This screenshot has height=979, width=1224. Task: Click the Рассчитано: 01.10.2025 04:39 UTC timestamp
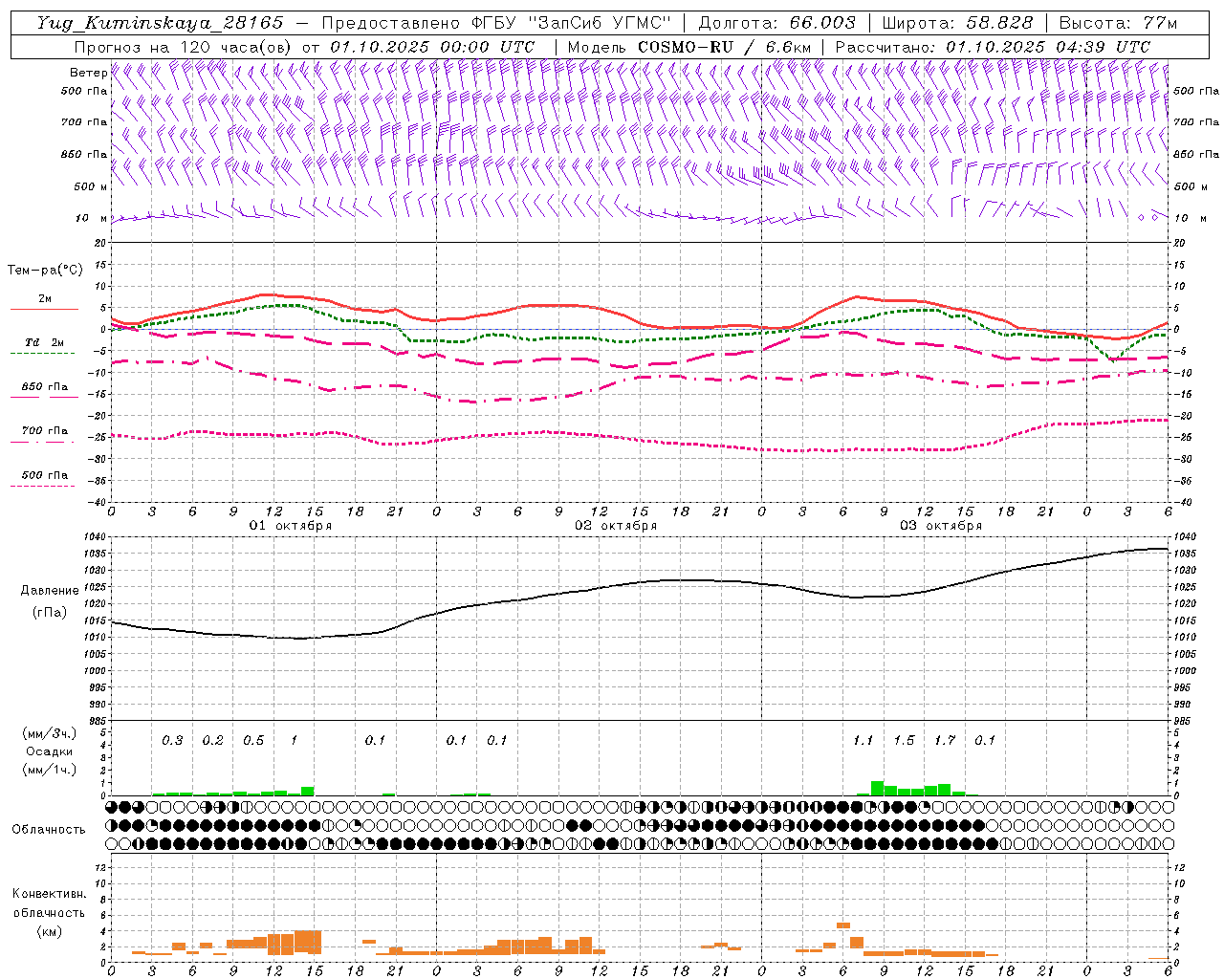tap(993, 47)
